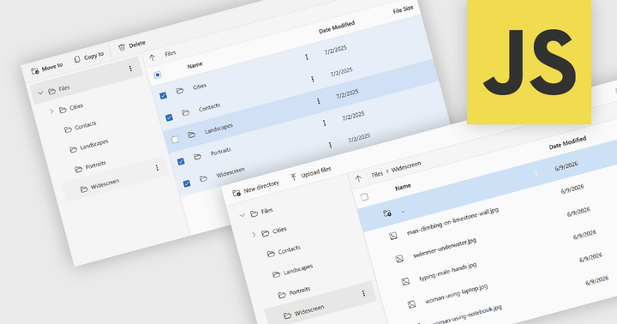The width and height of the screenshot is (617, 324).
Task: Sort by Name column in front window
Action: [x=403, y=188]
